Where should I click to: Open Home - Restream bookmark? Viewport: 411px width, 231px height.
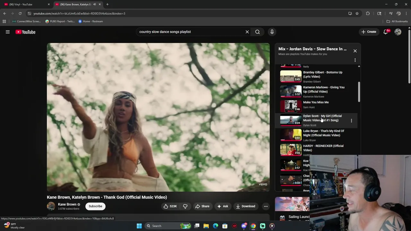(x=91, y=21)
